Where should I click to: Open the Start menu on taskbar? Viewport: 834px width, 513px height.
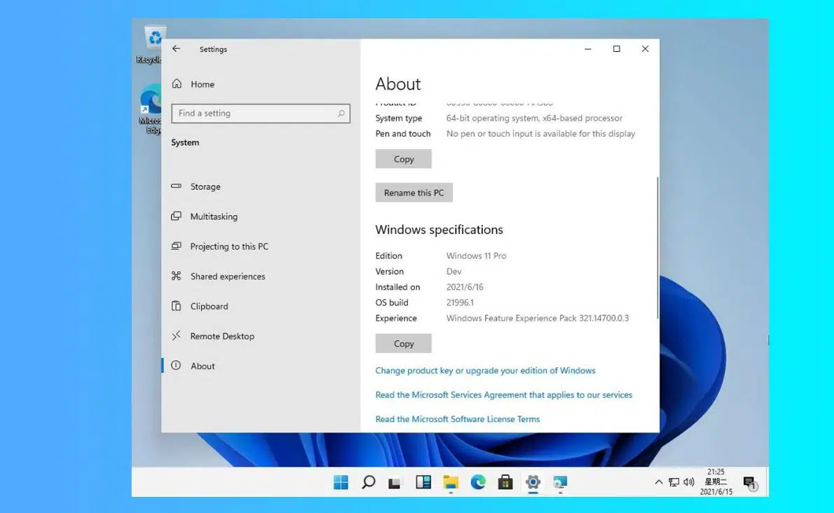(x=341, y=482)
